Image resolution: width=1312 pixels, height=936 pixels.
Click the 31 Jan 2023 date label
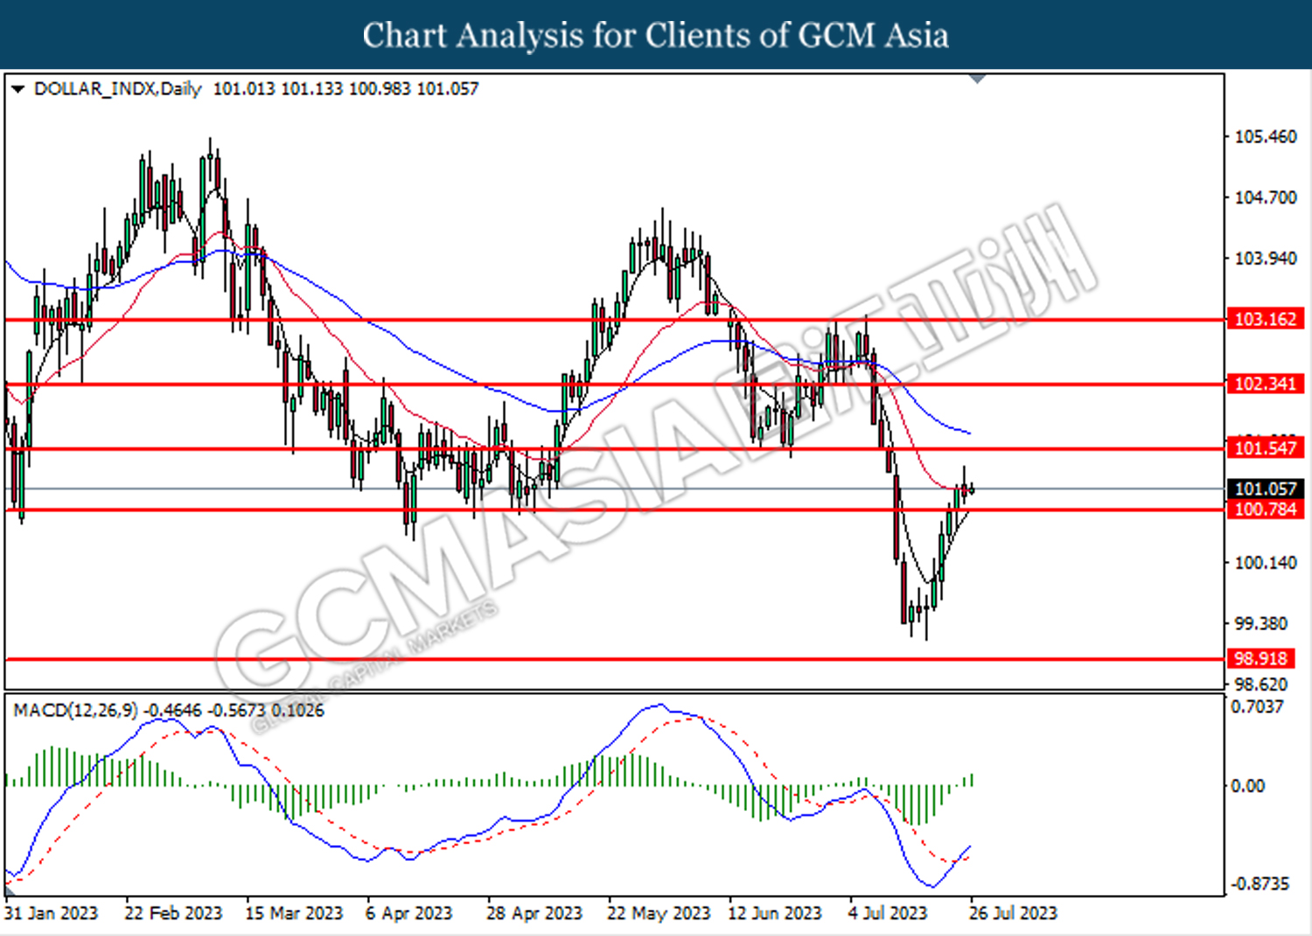click(51, 913)
